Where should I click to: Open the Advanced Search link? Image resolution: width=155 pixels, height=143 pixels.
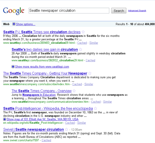point(137,11)
